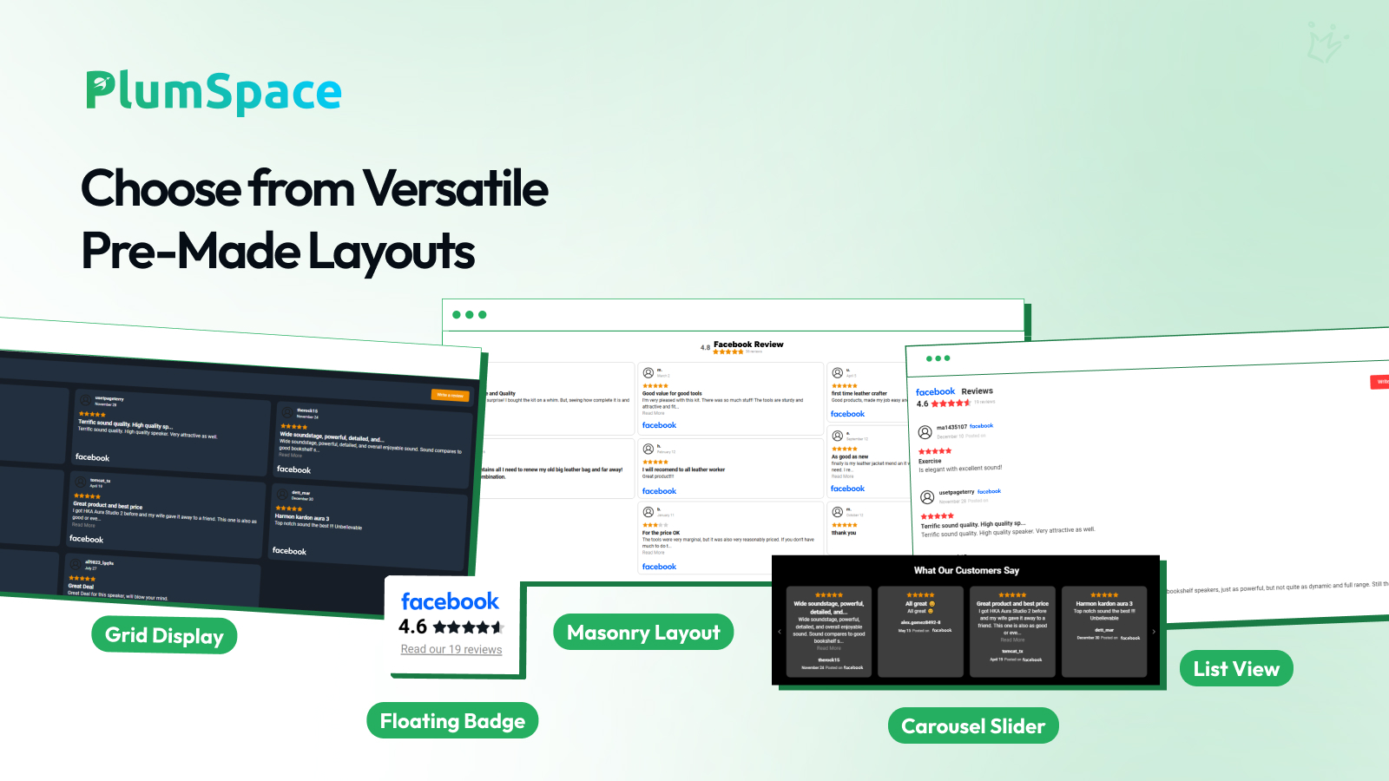Click Read More on 'Good value for good tools' card
The width and height of the screenshot is (1389, 781).
tap(653, 413)
